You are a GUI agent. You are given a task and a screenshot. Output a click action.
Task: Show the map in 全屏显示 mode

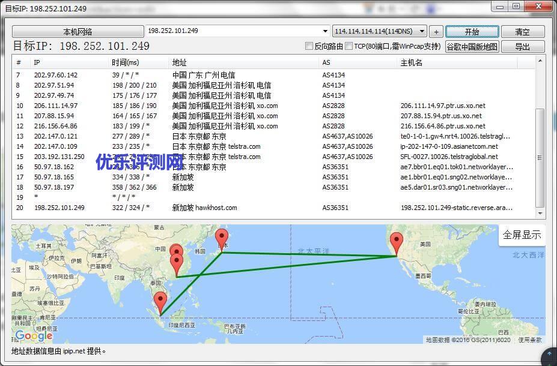[522, 235]
